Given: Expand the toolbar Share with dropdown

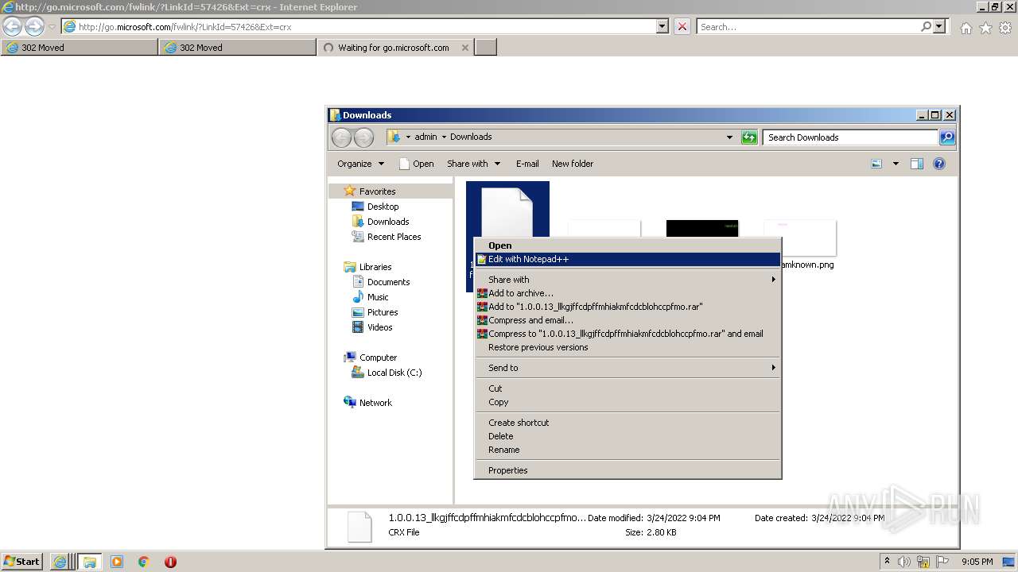Looking at the screenshot, I should point(474,164).
